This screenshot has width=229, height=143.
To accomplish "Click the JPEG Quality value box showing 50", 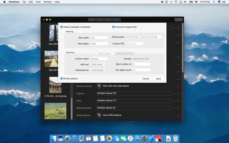I will pos(158,37).
